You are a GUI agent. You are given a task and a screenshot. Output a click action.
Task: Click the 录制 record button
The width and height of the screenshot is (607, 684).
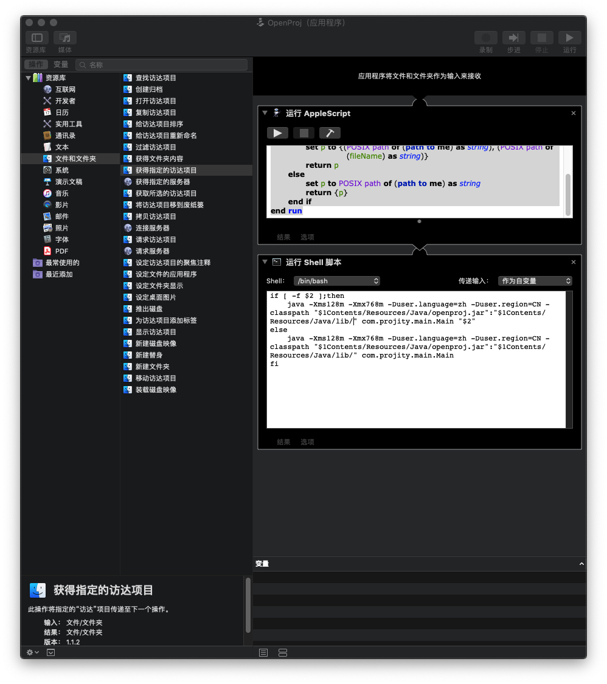coord(486,38)
